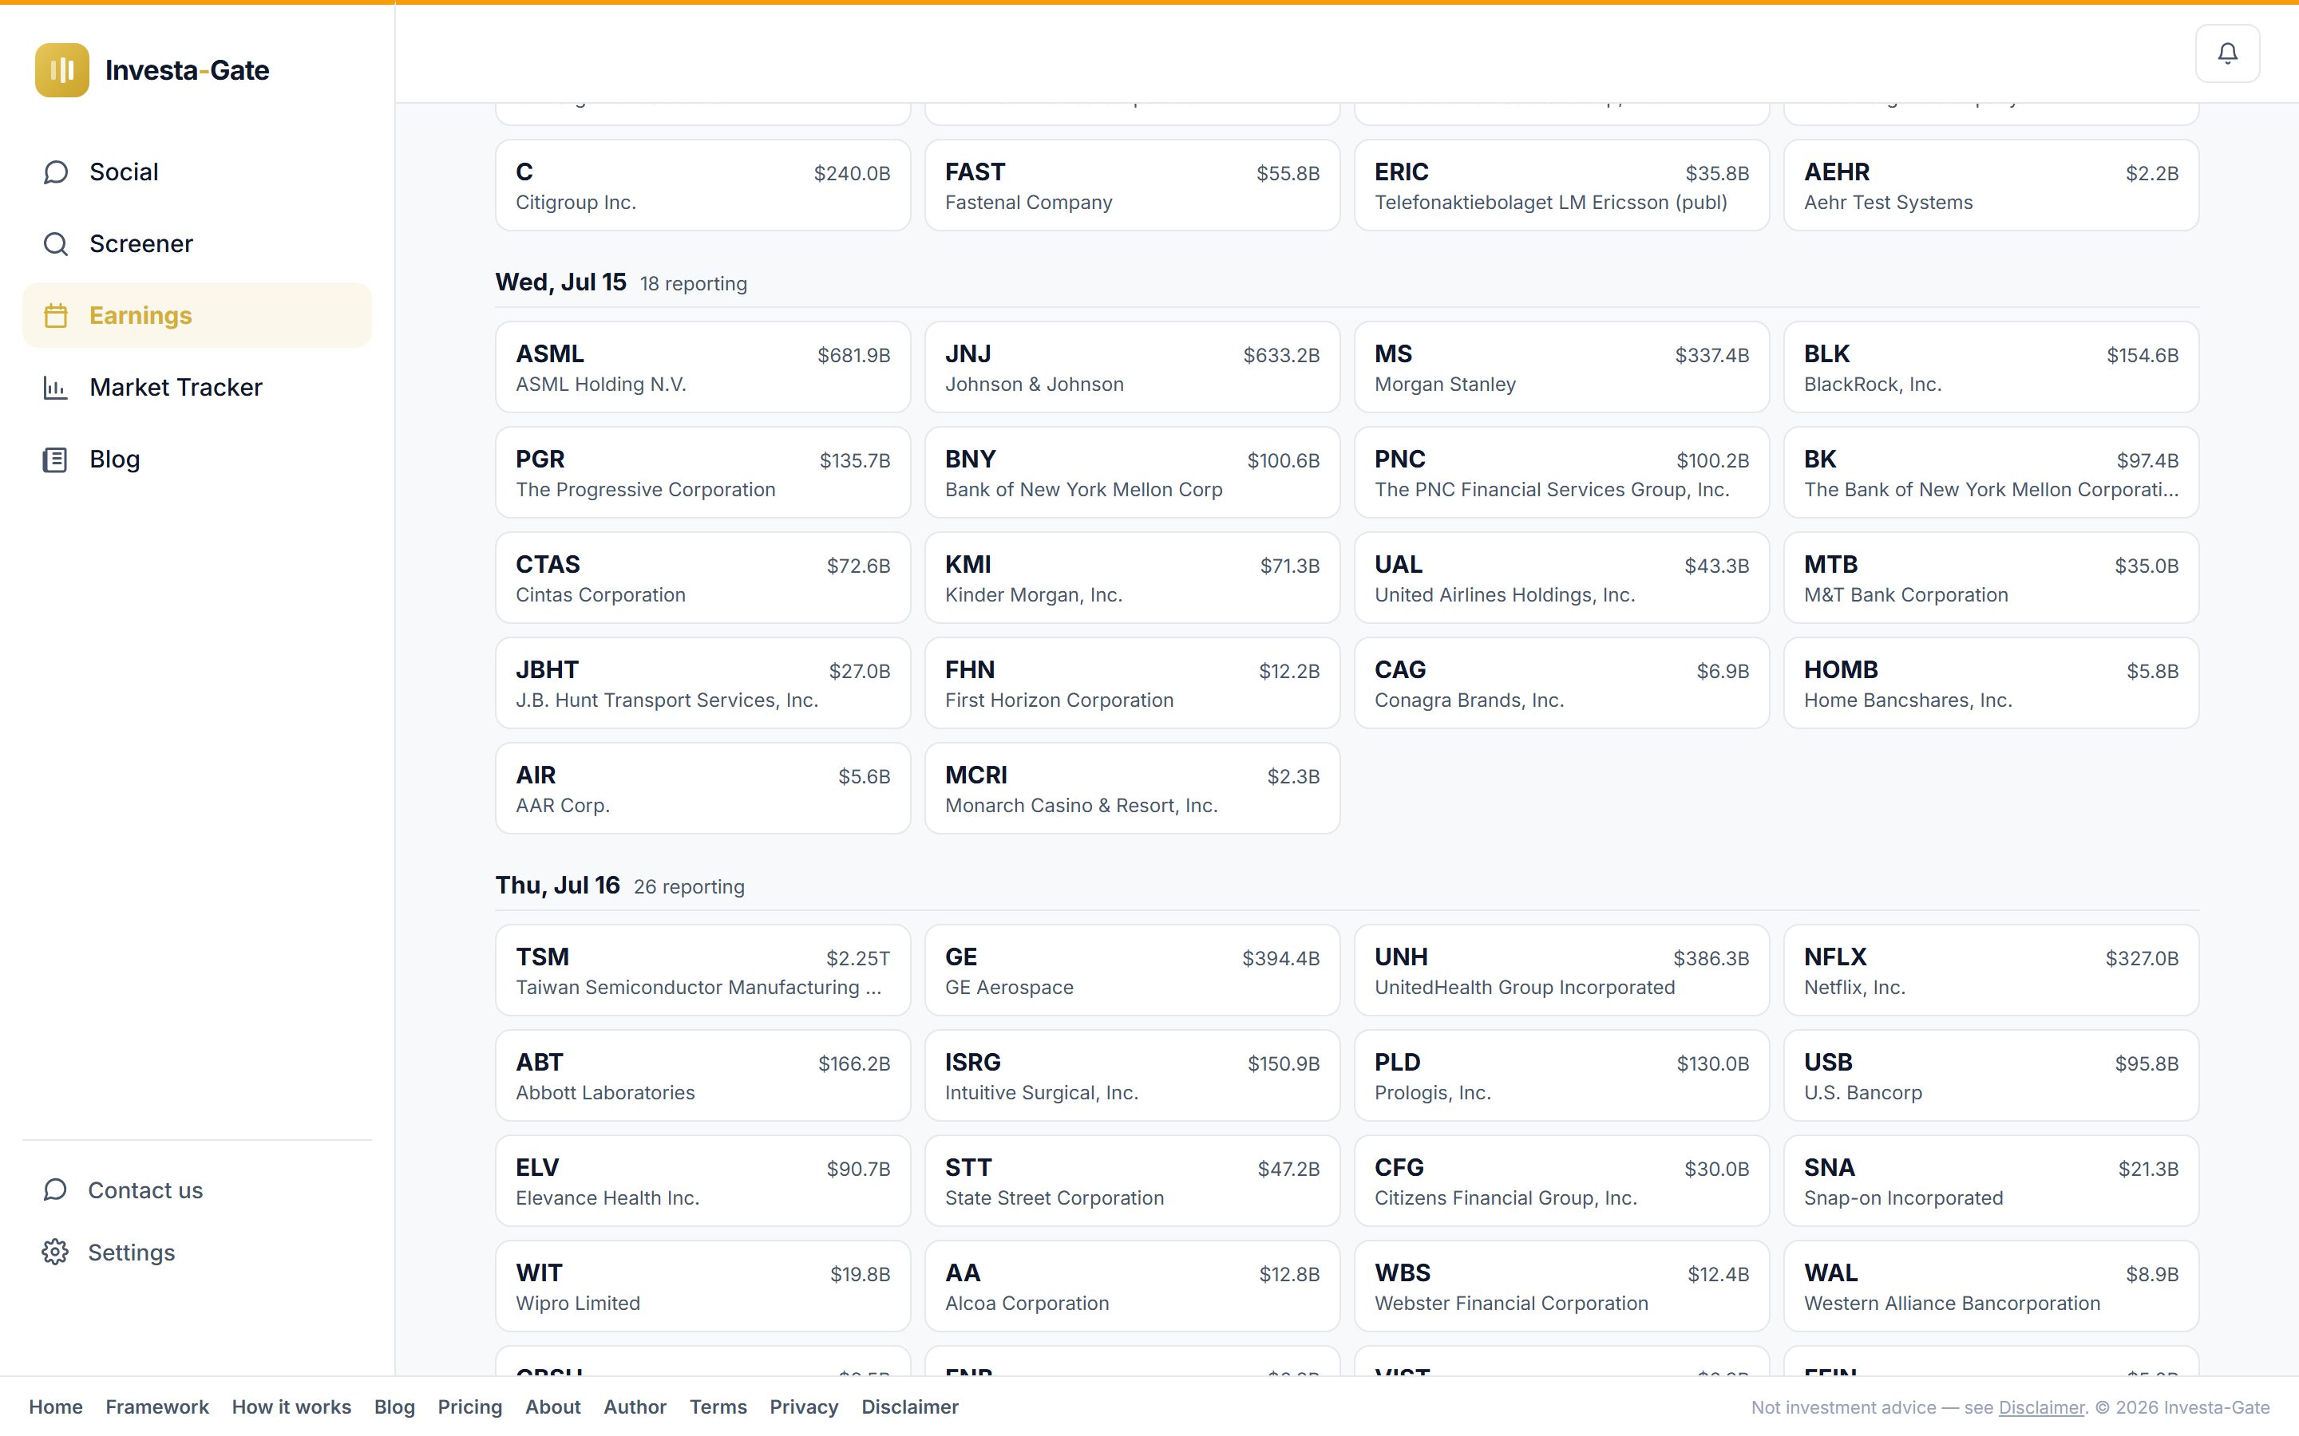Open the ISRG Intuitive Surgical card
This screenshot has width=2299, height=1436.
coord(1133,1075)
